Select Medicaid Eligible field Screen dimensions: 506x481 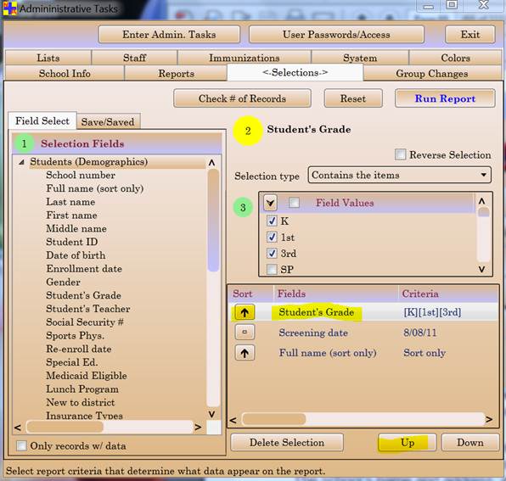pos(87,376)
